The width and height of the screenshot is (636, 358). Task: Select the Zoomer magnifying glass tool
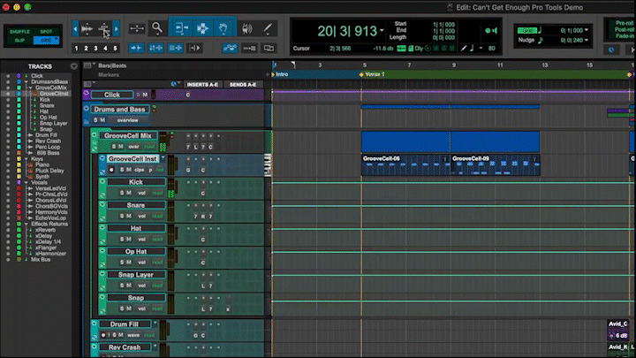pos(157,28)
